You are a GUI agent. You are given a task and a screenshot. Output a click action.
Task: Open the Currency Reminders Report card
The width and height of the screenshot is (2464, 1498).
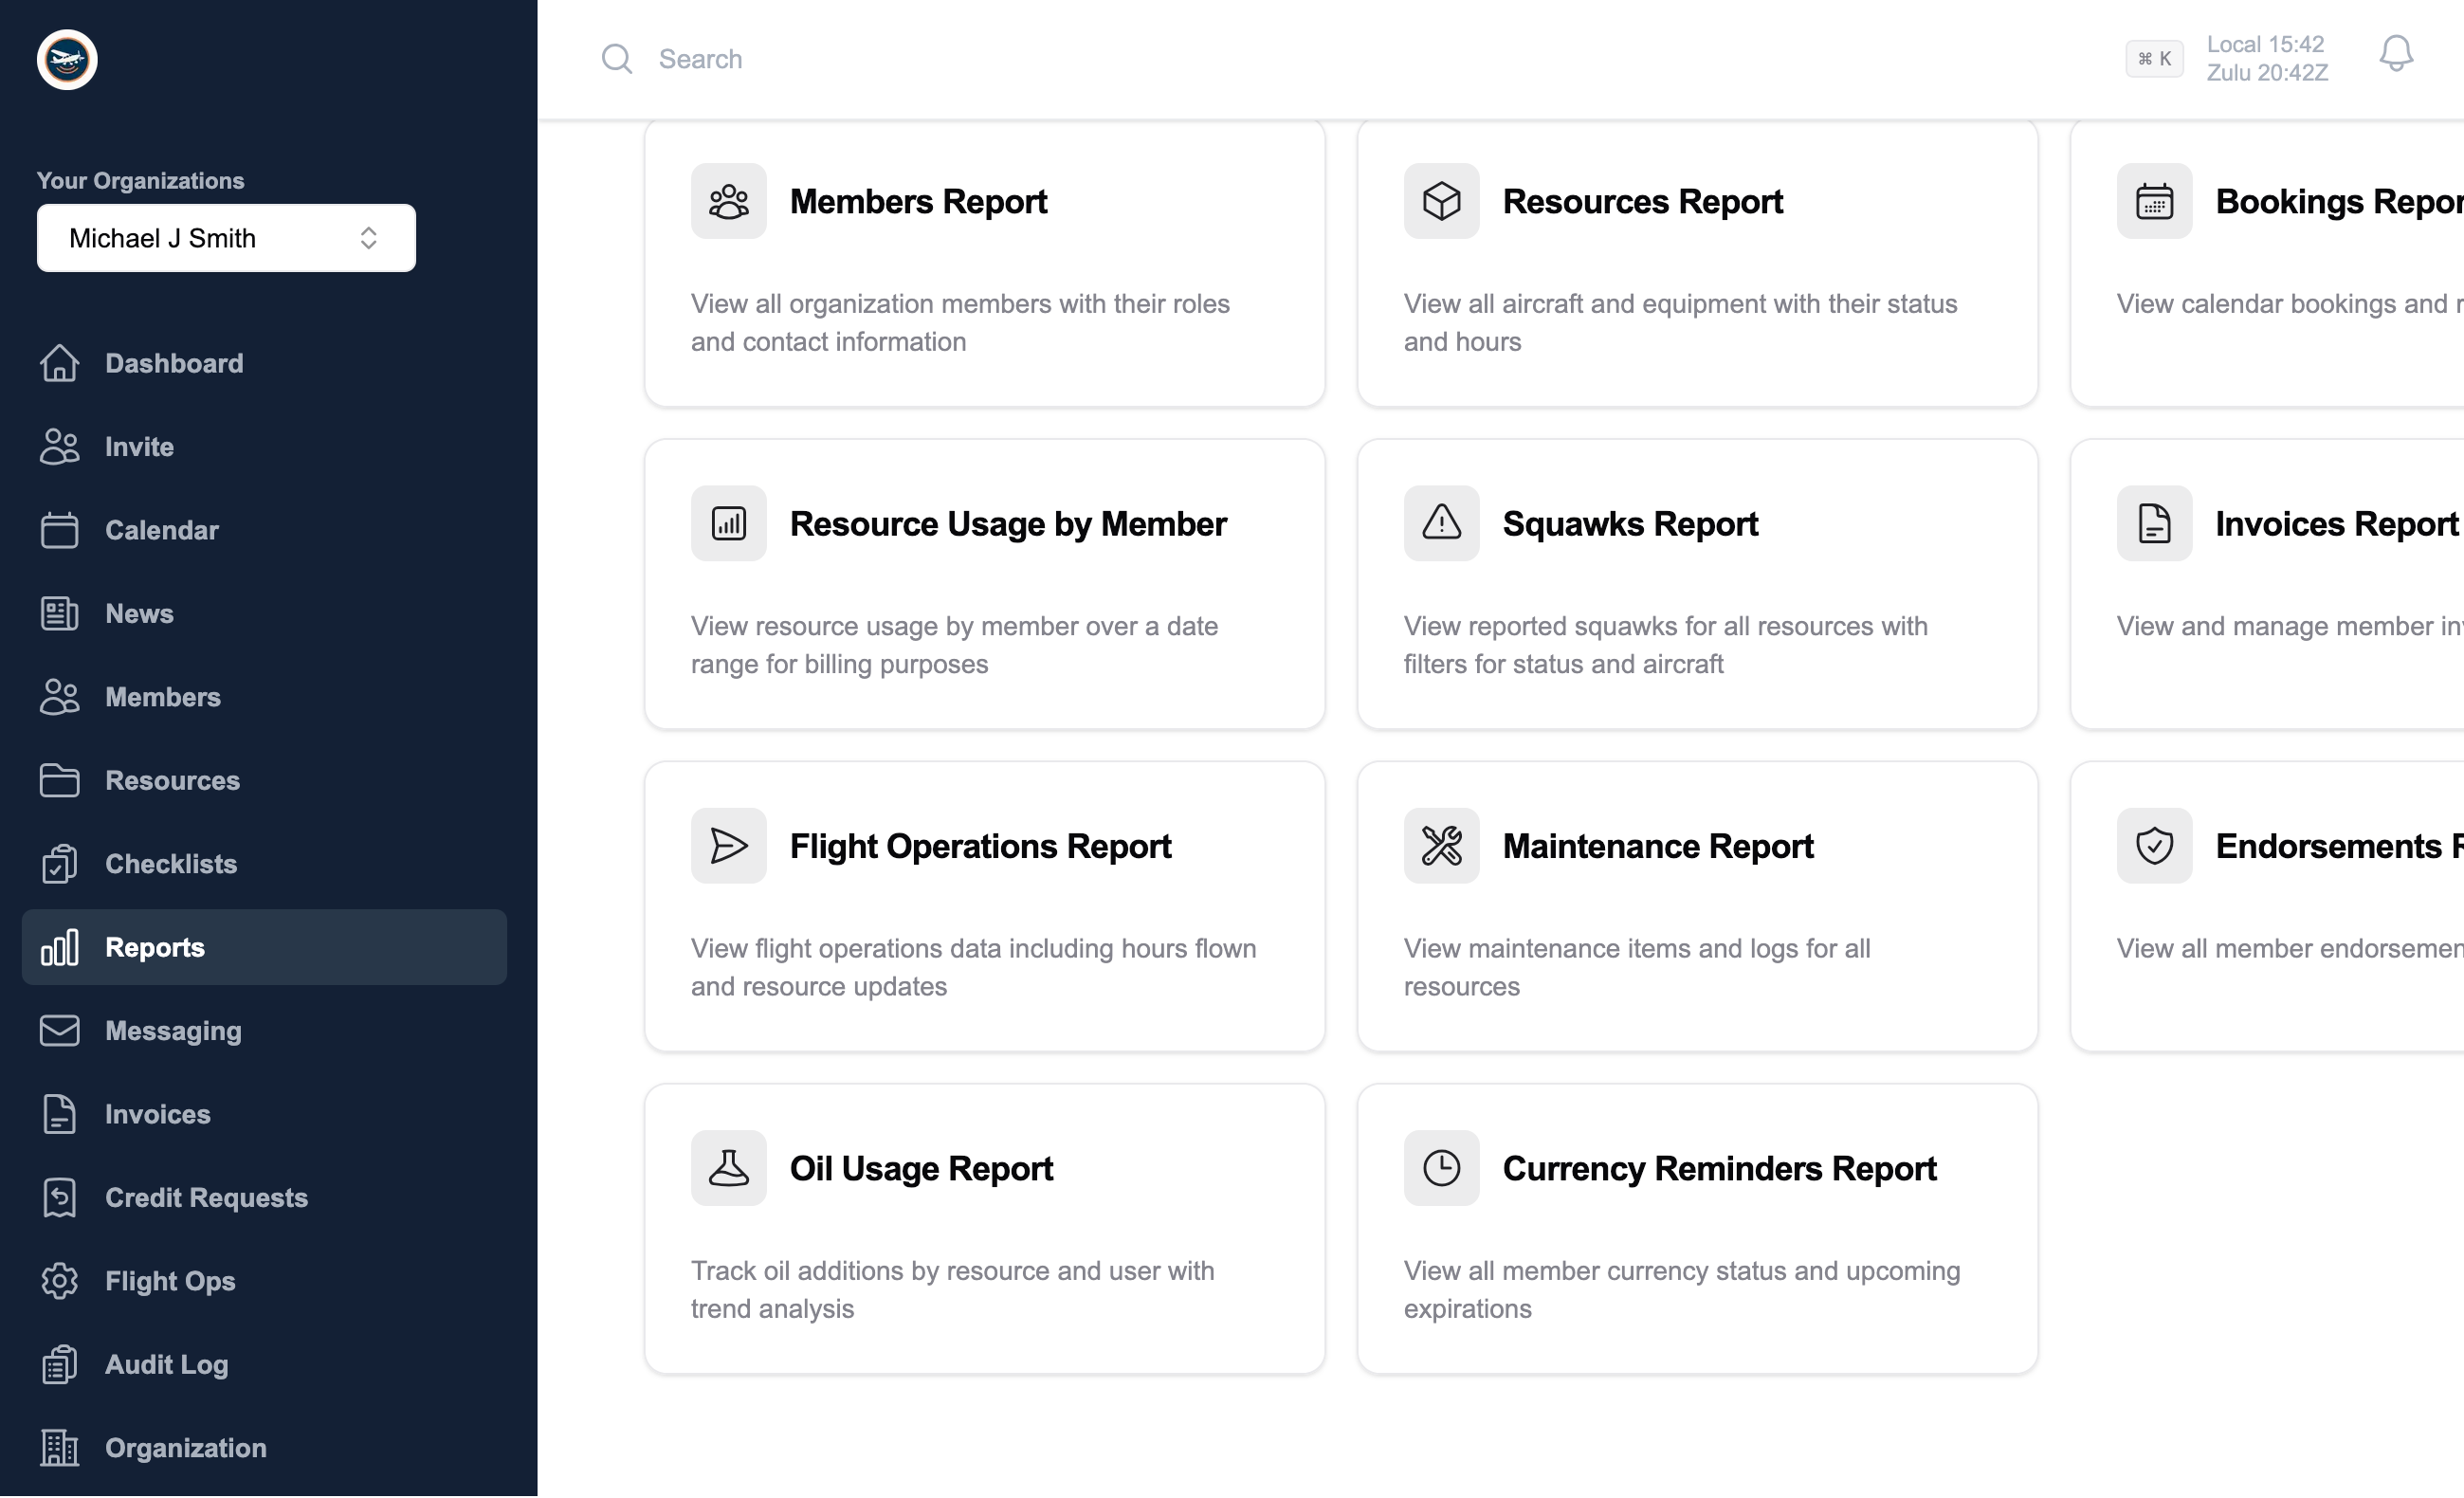point(1696,1227)
